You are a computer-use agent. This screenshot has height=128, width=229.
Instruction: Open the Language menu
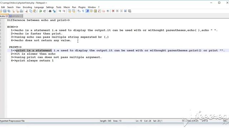coord(39,7)
